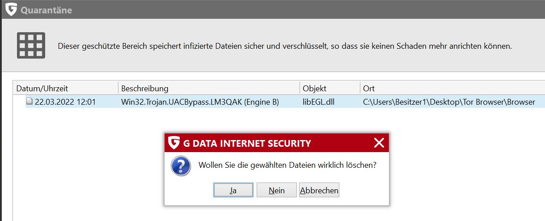Screen dimensions: 545x221
Task: Click the Objekt column header
Action: (x=314, y=88)
